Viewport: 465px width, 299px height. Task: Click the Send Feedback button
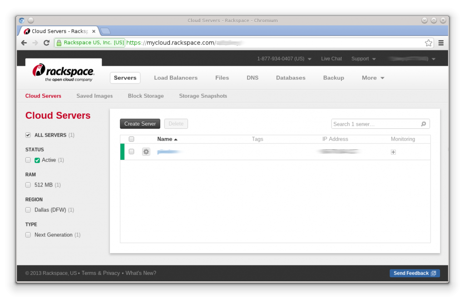(415, 273)
